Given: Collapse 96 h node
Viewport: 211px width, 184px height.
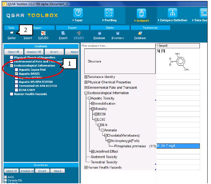Looking at the screenshot, I should (99, 125).
